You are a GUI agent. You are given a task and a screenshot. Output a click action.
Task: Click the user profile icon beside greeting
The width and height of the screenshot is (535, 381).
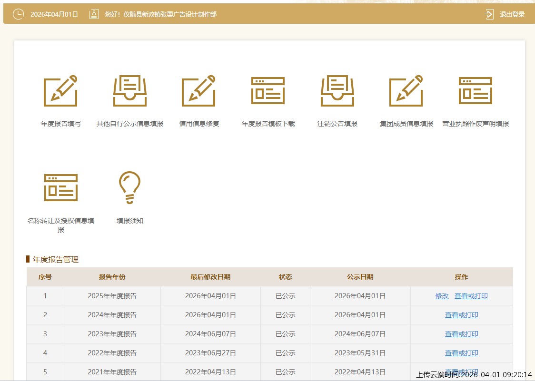click(94, 14)
